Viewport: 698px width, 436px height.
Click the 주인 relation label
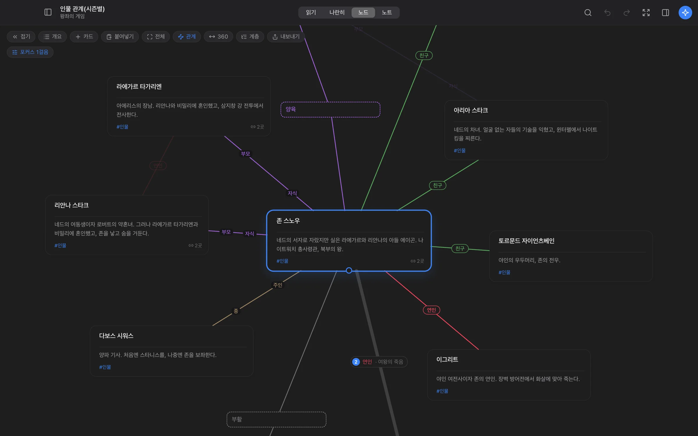point(278,285)
